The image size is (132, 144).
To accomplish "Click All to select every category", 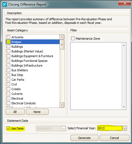I will [x=15, y=112].
